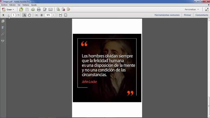
Task: Open the Archivo menu
Action: [x=4, y=5]
